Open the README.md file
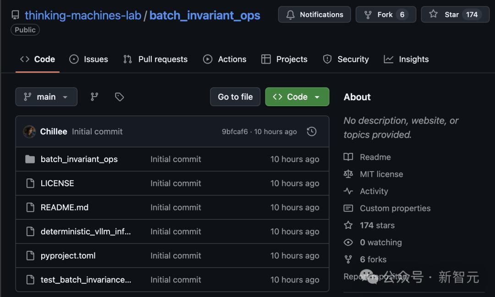The height and width of the screenshot is (297, 495). [x=64, y=207]
